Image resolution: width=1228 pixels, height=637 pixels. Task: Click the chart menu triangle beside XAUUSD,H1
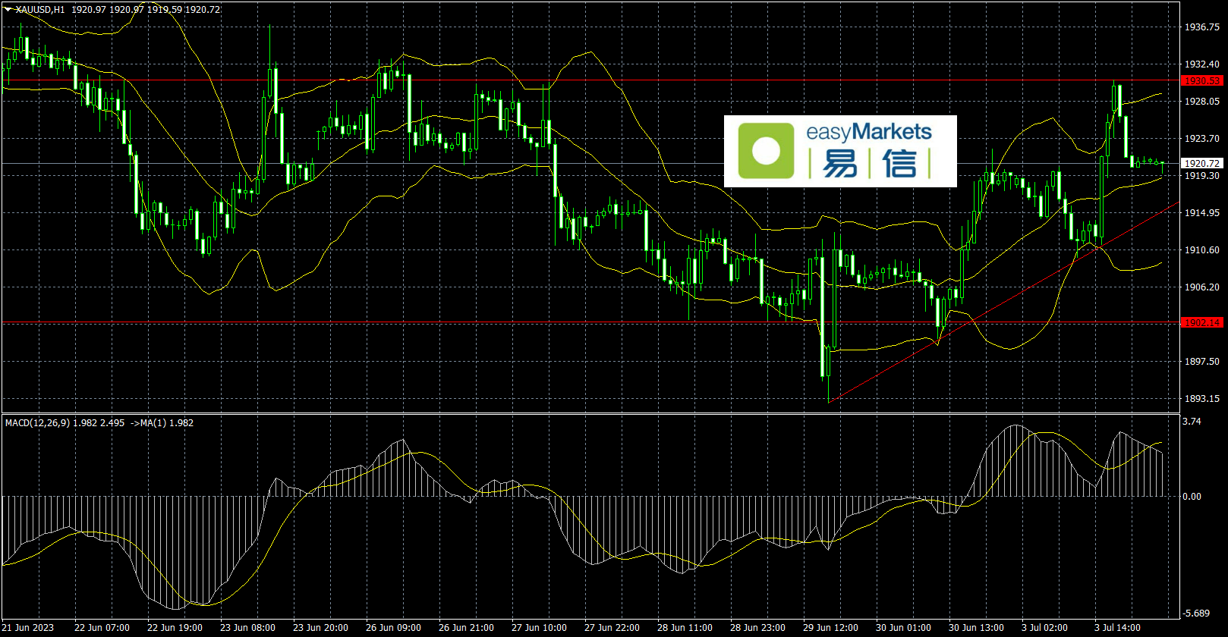8,10
